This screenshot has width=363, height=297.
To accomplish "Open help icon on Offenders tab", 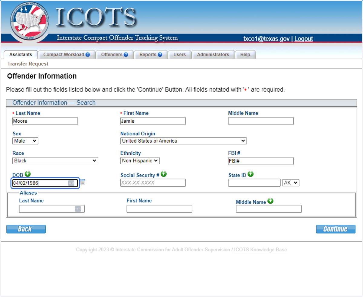I will (x=126, y=55).
